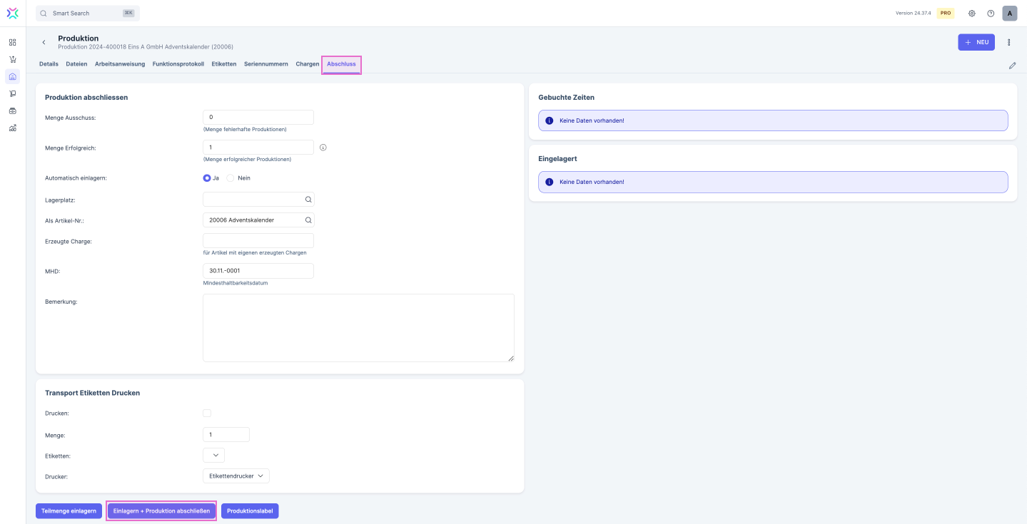Viewport: 1027px width, 524px height.
Task: Click the info icon beside Menge Erfolgreich
Action: (323, 148)
